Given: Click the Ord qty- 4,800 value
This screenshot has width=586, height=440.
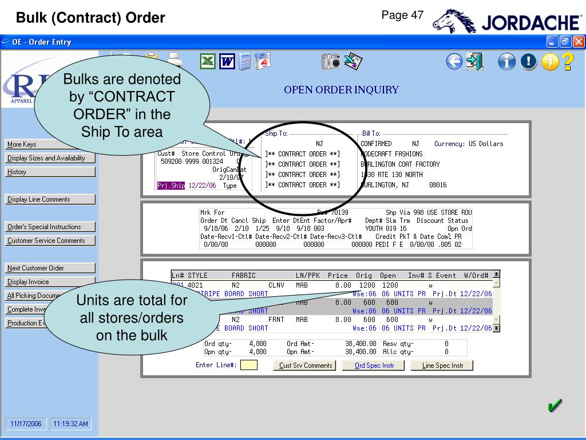Looking at the screenshot, I should click(258, 344).
